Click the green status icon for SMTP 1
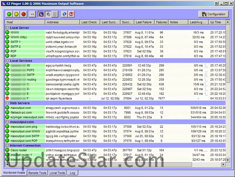Viewport: 235px width, 177px height. (x=7, y=42)
